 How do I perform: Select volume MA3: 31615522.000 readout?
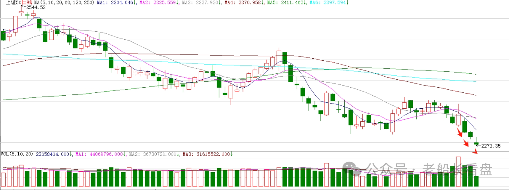(207, 154)
